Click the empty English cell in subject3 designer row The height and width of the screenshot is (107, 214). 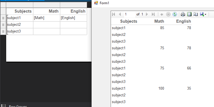point(74,31)
